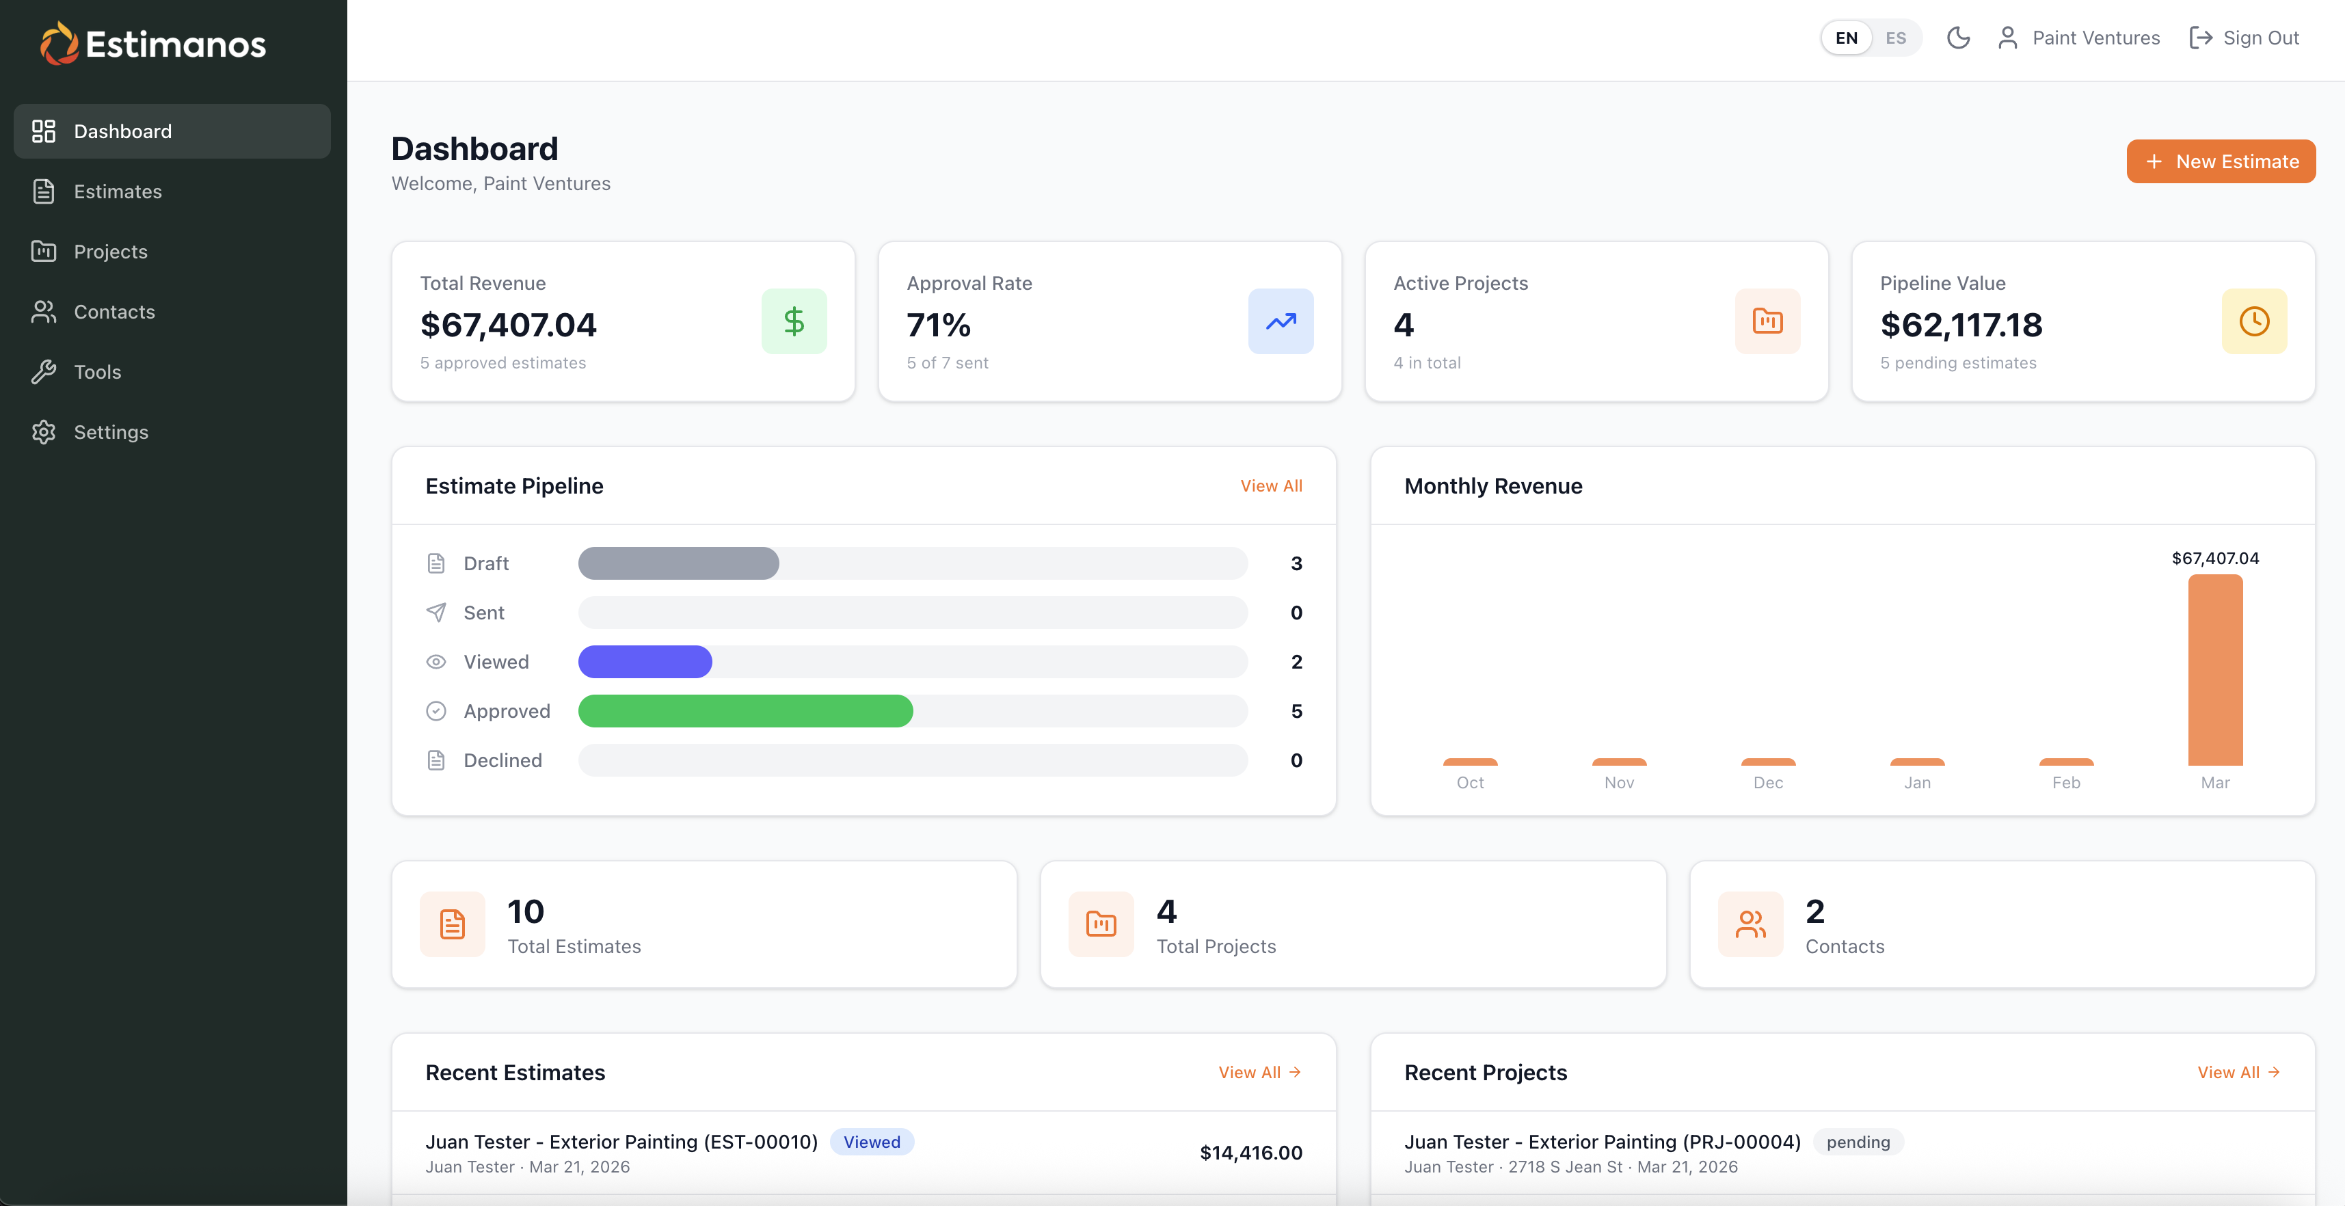Click the Estimates document icon
2345x1206 pixels.
coord(43,191)
